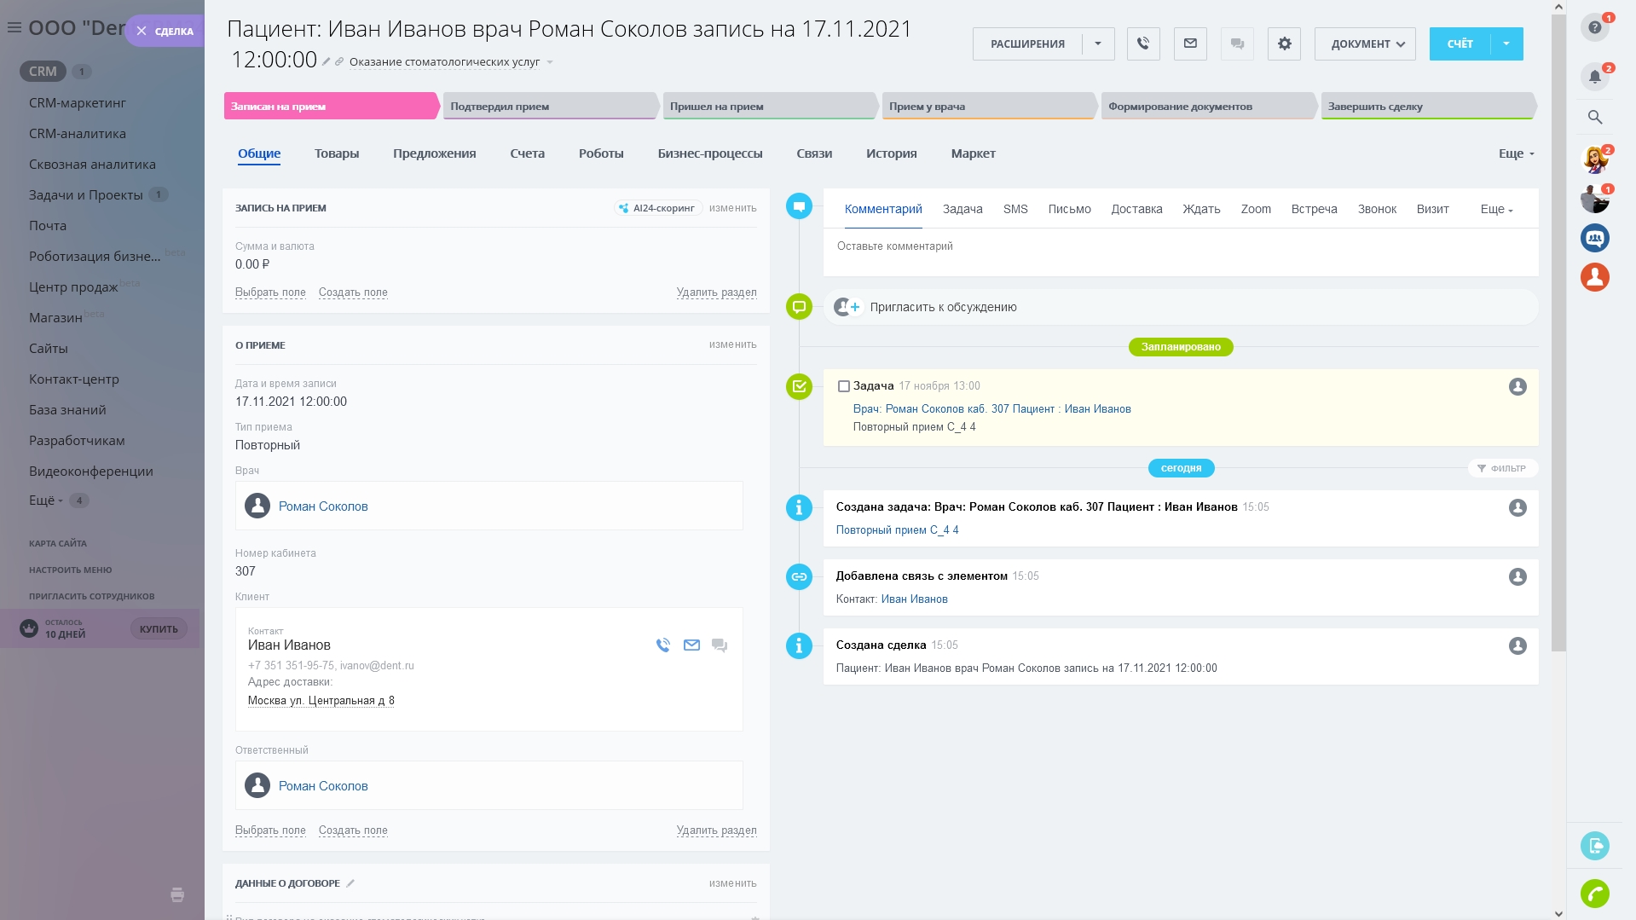Image resolution: width=1636 pixels, height=920 pixels.
Task: Click the comment input field
Action: click(1181, 246)
